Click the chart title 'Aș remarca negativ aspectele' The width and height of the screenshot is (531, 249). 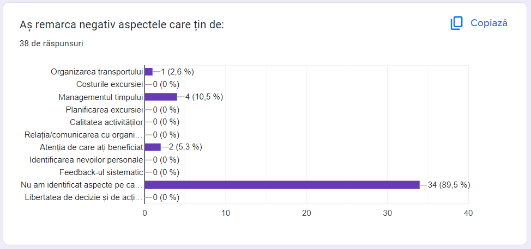(x=122, y=24)
